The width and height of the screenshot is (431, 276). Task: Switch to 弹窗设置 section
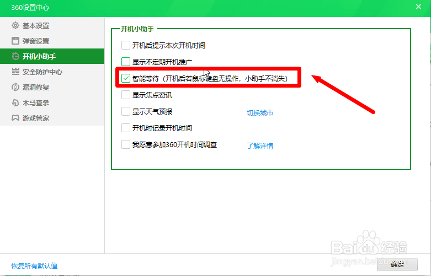pos(52,41)
